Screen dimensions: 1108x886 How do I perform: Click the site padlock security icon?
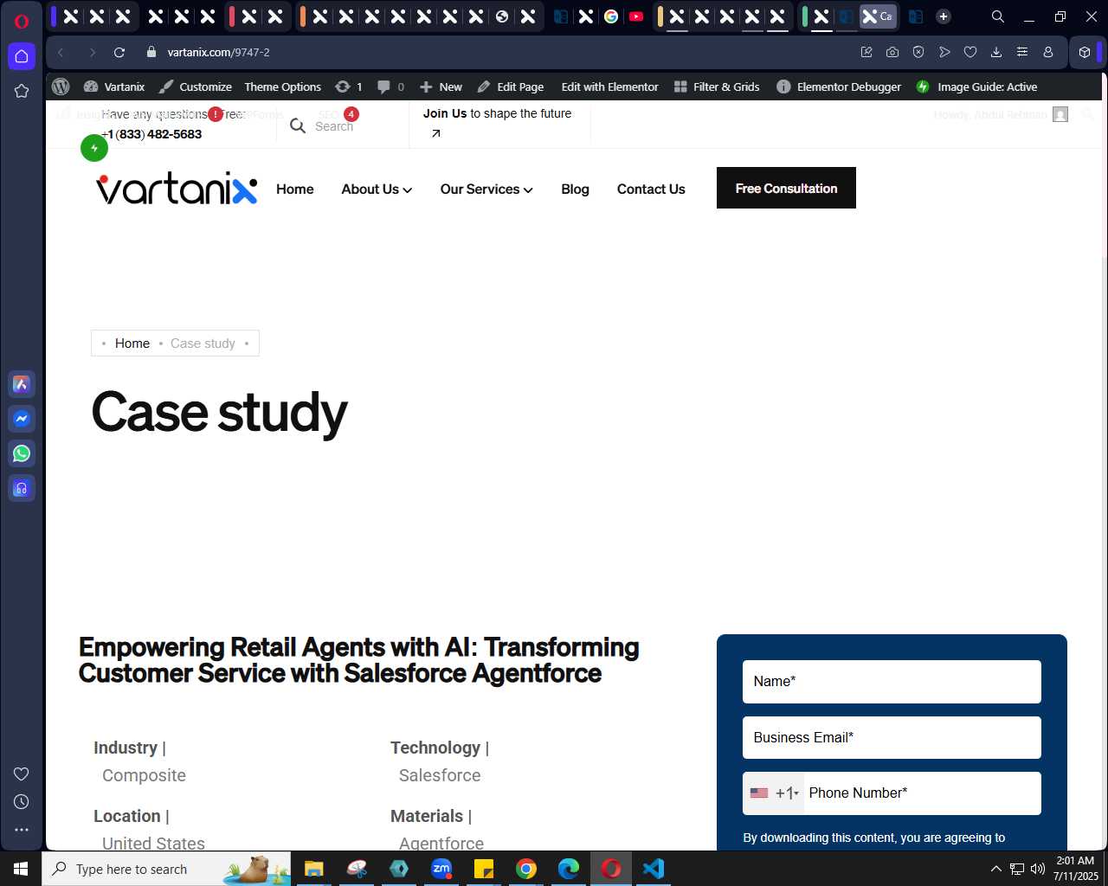[x=151, y=53]
